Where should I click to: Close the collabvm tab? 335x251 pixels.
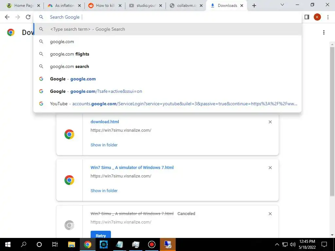201,6
